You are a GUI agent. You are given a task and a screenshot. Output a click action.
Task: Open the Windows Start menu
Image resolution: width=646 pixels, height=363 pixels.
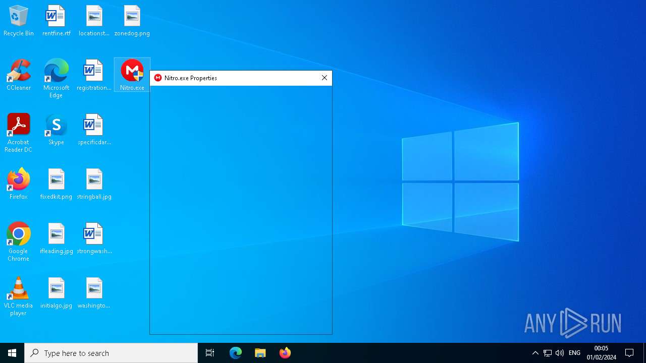[12, 353]
